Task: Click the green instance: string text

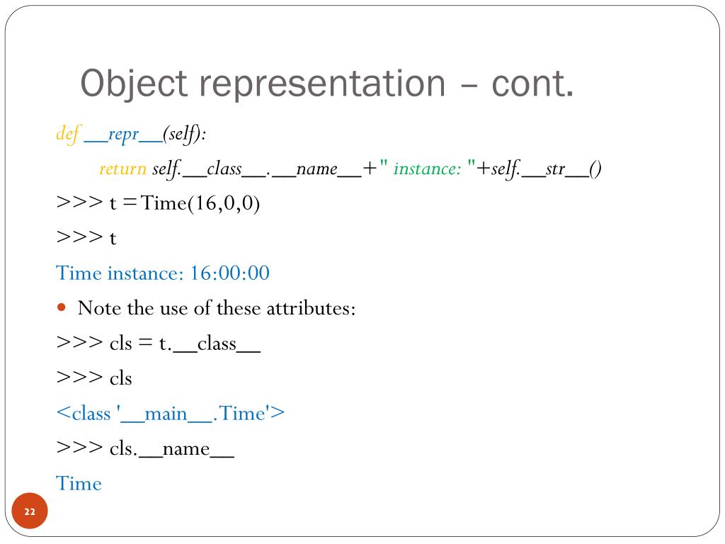Action: pos(427,169)
